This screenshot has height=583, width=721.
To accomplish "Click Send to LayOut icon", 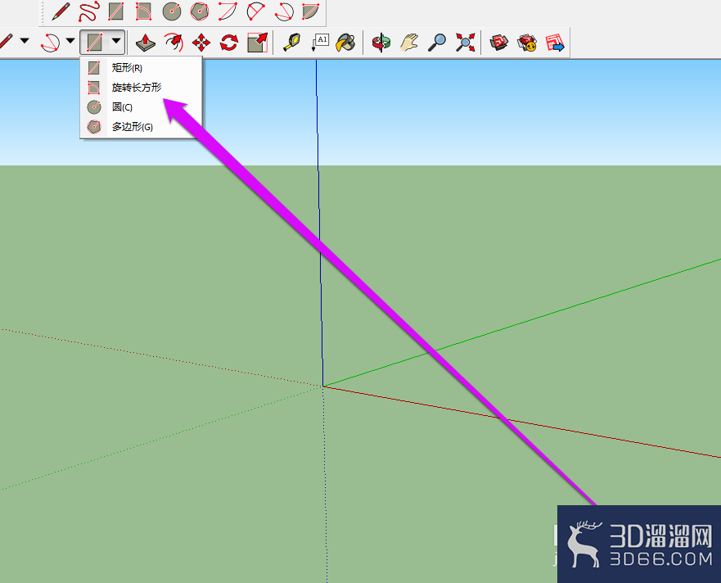I will (x=555, y=43).
